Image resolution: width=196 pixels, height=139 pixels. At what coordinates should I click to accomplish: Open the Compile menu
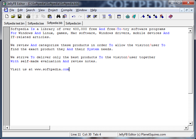(67, 10)
